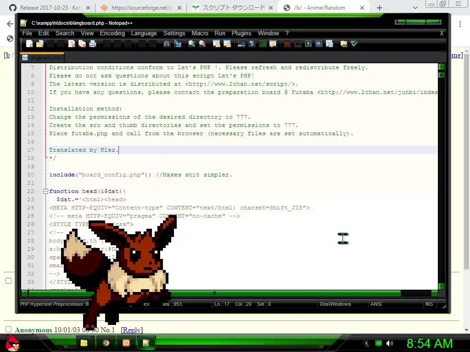Open the View menu

point(87,33)
